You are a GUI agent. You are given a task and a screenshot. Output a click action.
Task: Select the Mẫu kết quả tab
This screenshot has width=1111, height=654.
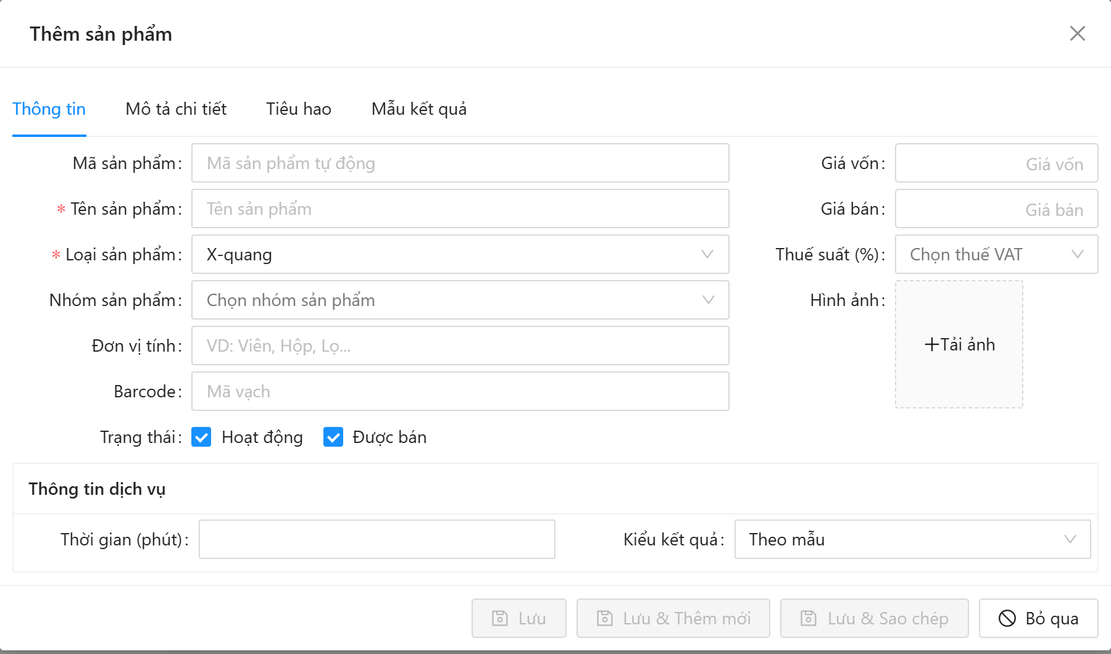[419, 109]
